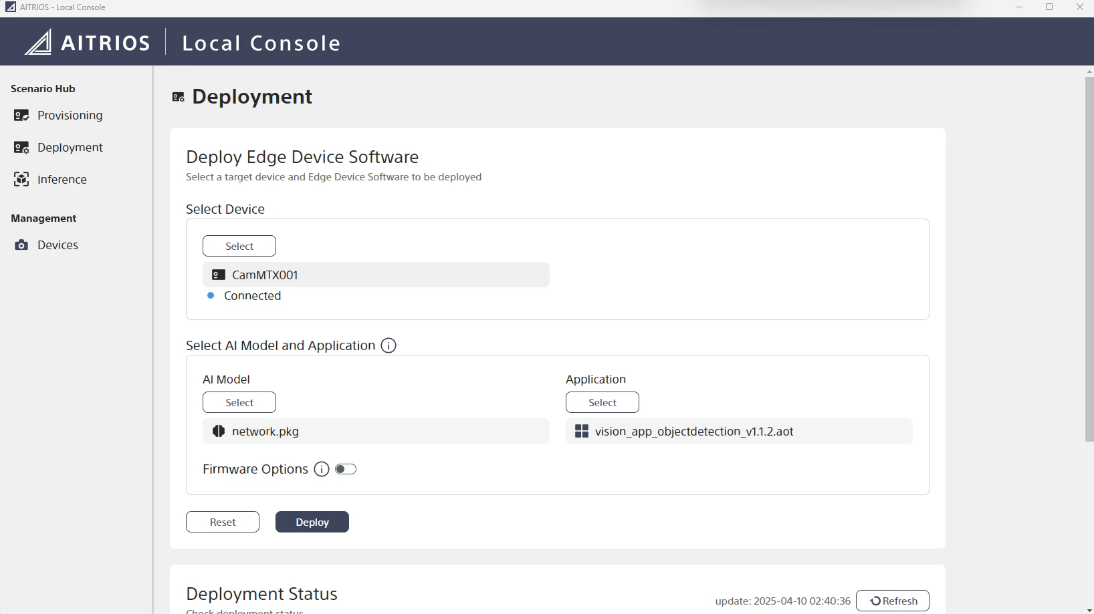Click Select under Select Device
Image resolution: width=1094 pixels, height=614 pixels.
point(239,246)
